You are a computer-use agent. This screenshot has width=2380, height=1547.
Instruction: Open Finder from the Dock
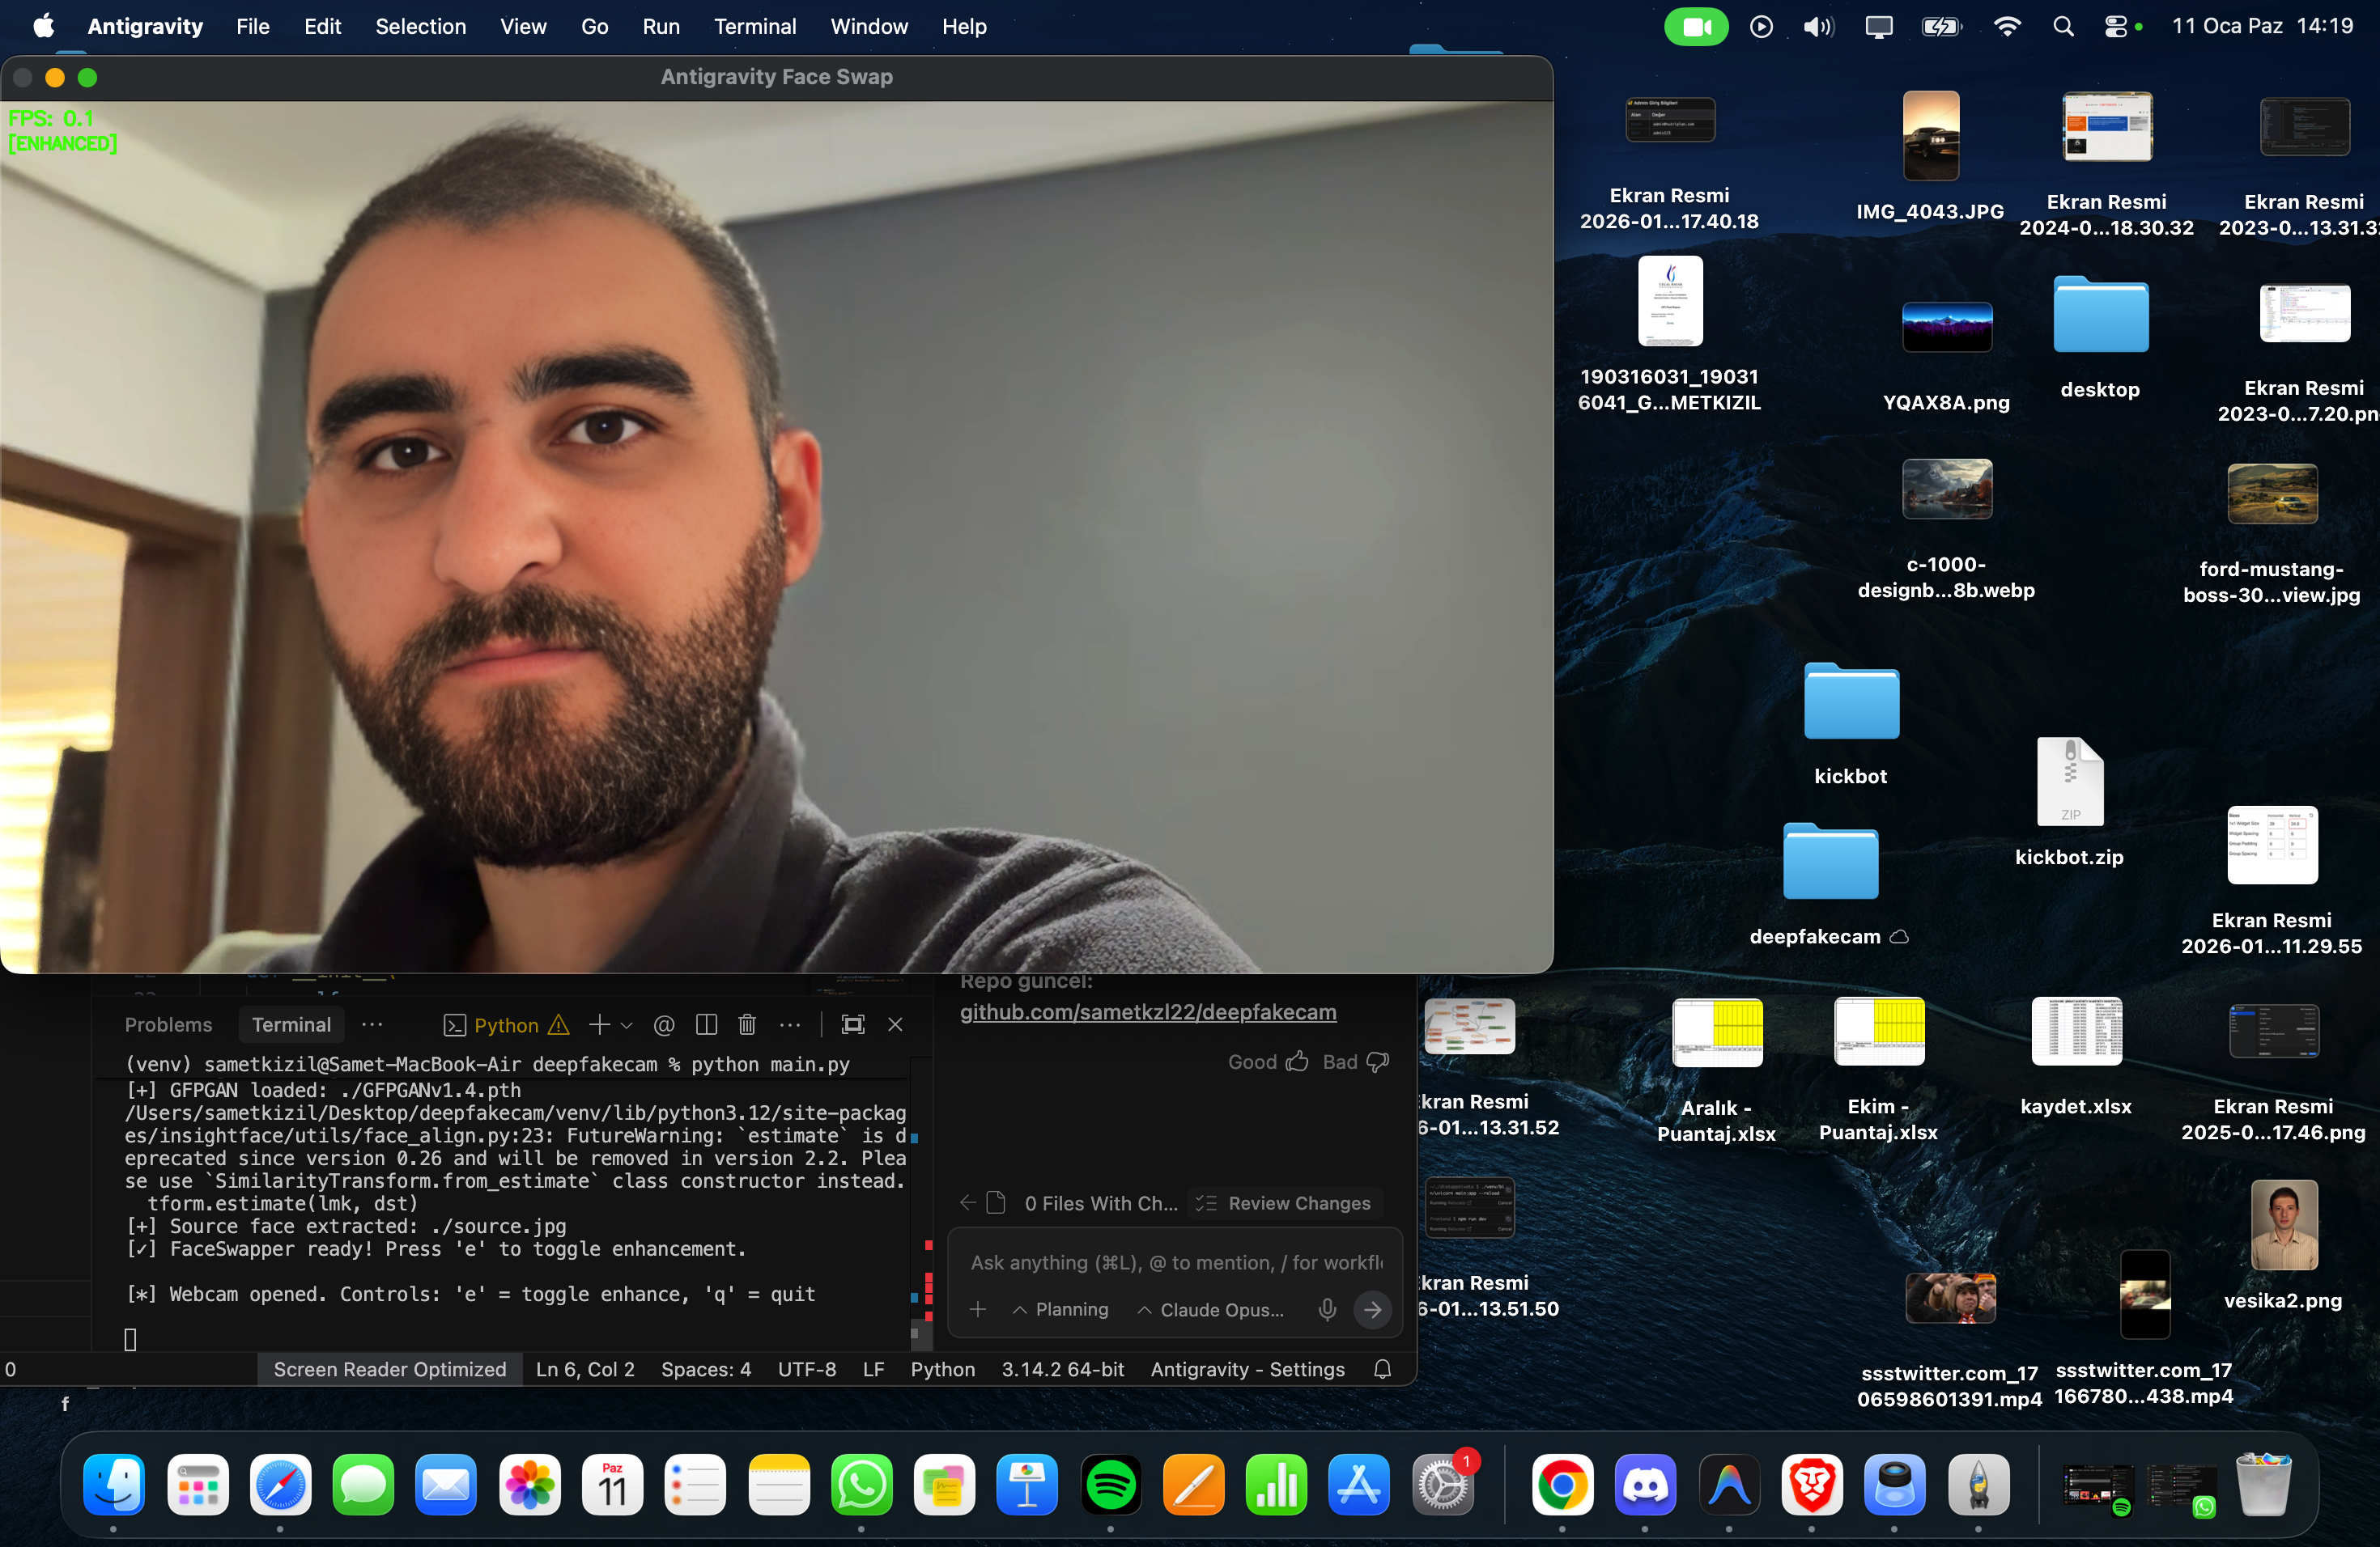click(114, 1484)
